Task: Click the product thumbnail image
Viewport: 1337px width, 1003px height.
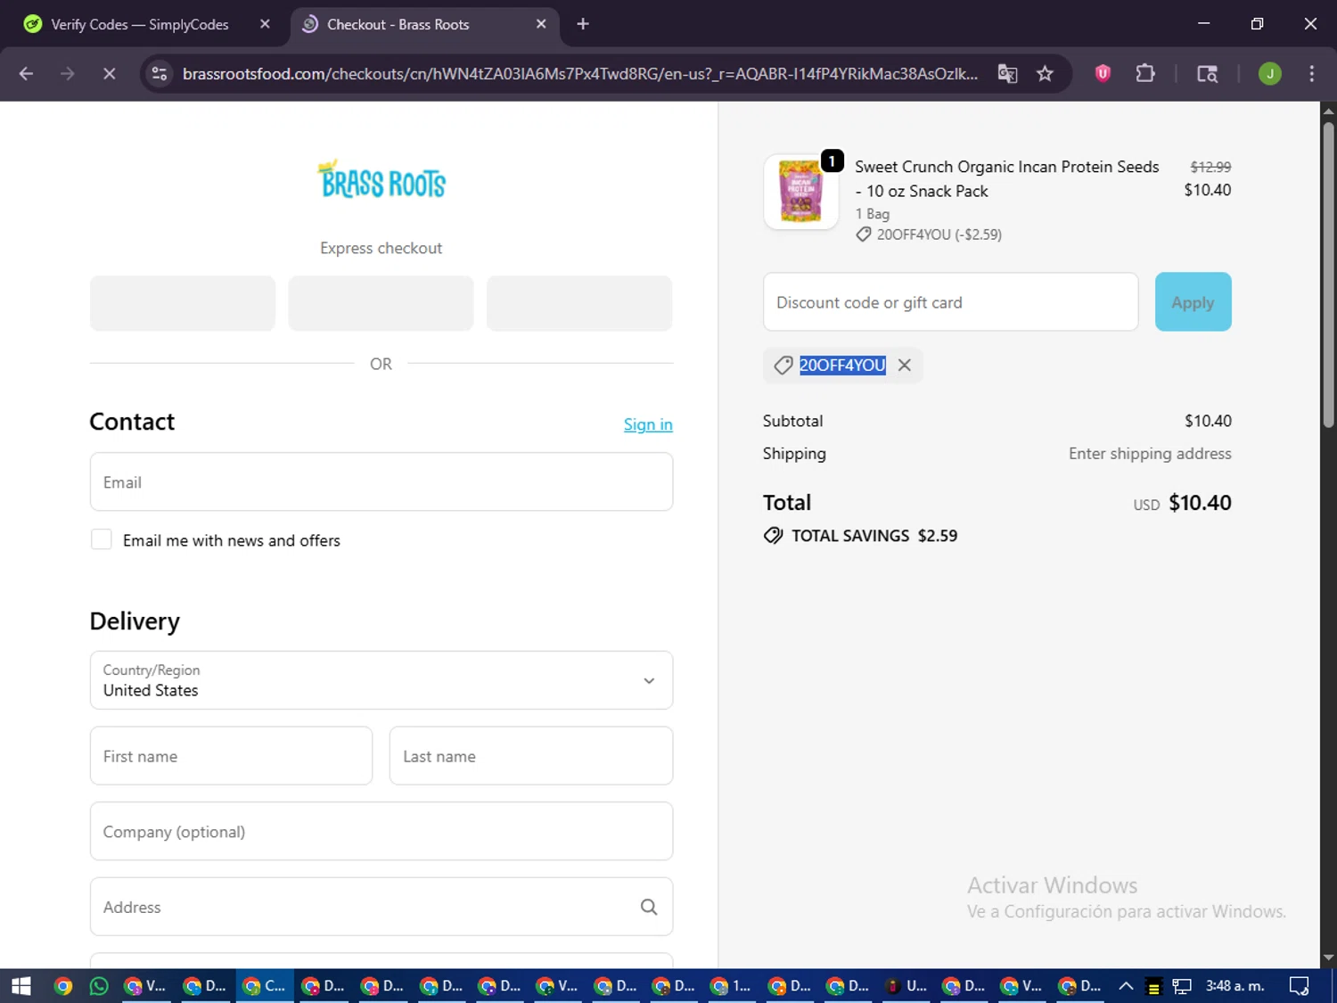Action: pos(800,192)
